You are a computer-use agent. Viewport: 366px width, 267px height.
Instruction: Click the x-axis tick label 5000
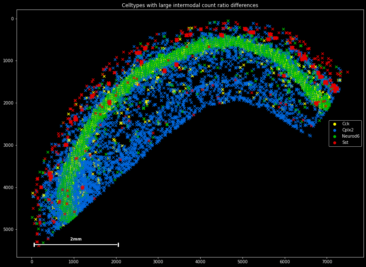pyautogui.click(x=242, y=261)
